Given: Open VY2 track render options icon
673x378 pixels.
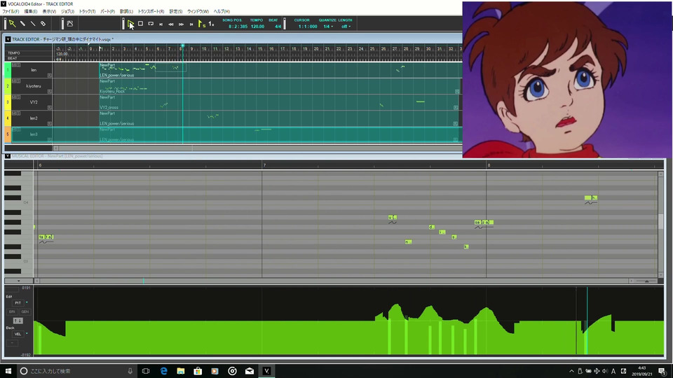Looking at the screenshot, I should (49, 108).
